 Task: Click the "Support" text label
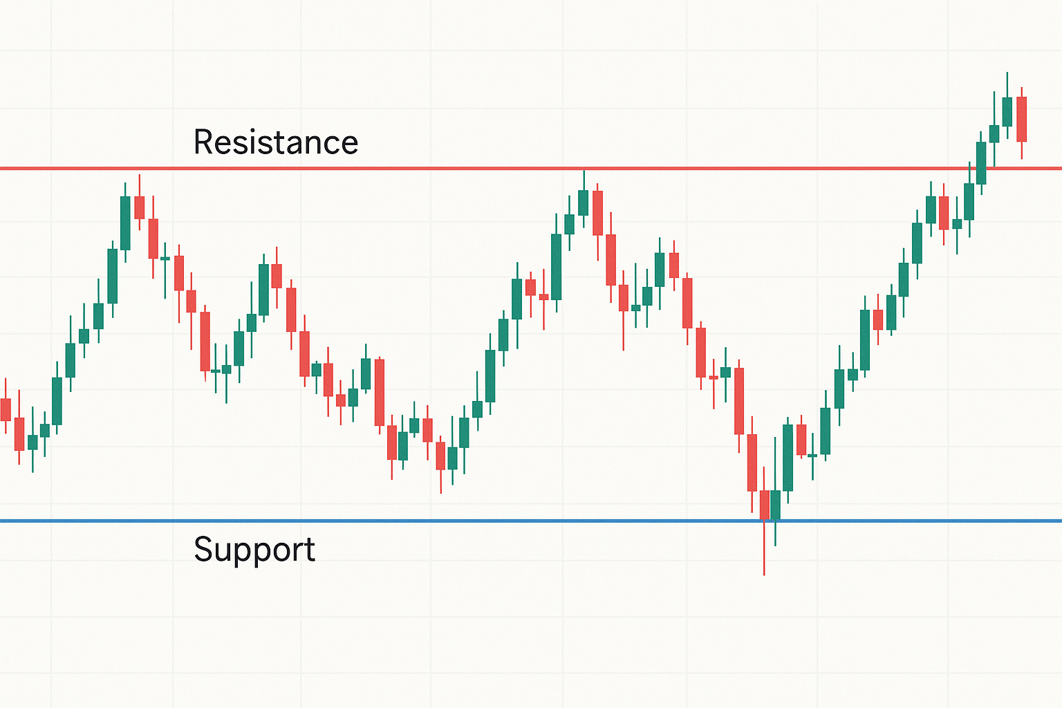click(254, 550)
